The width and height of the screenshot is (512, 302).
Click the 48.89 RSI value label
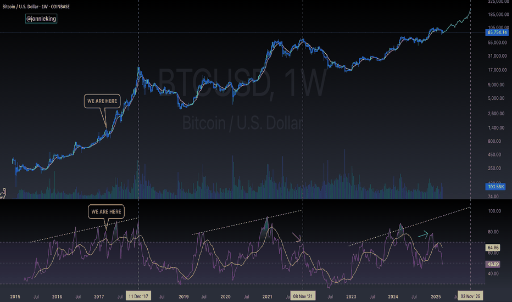pyautogui.click(x=493, y=264)
